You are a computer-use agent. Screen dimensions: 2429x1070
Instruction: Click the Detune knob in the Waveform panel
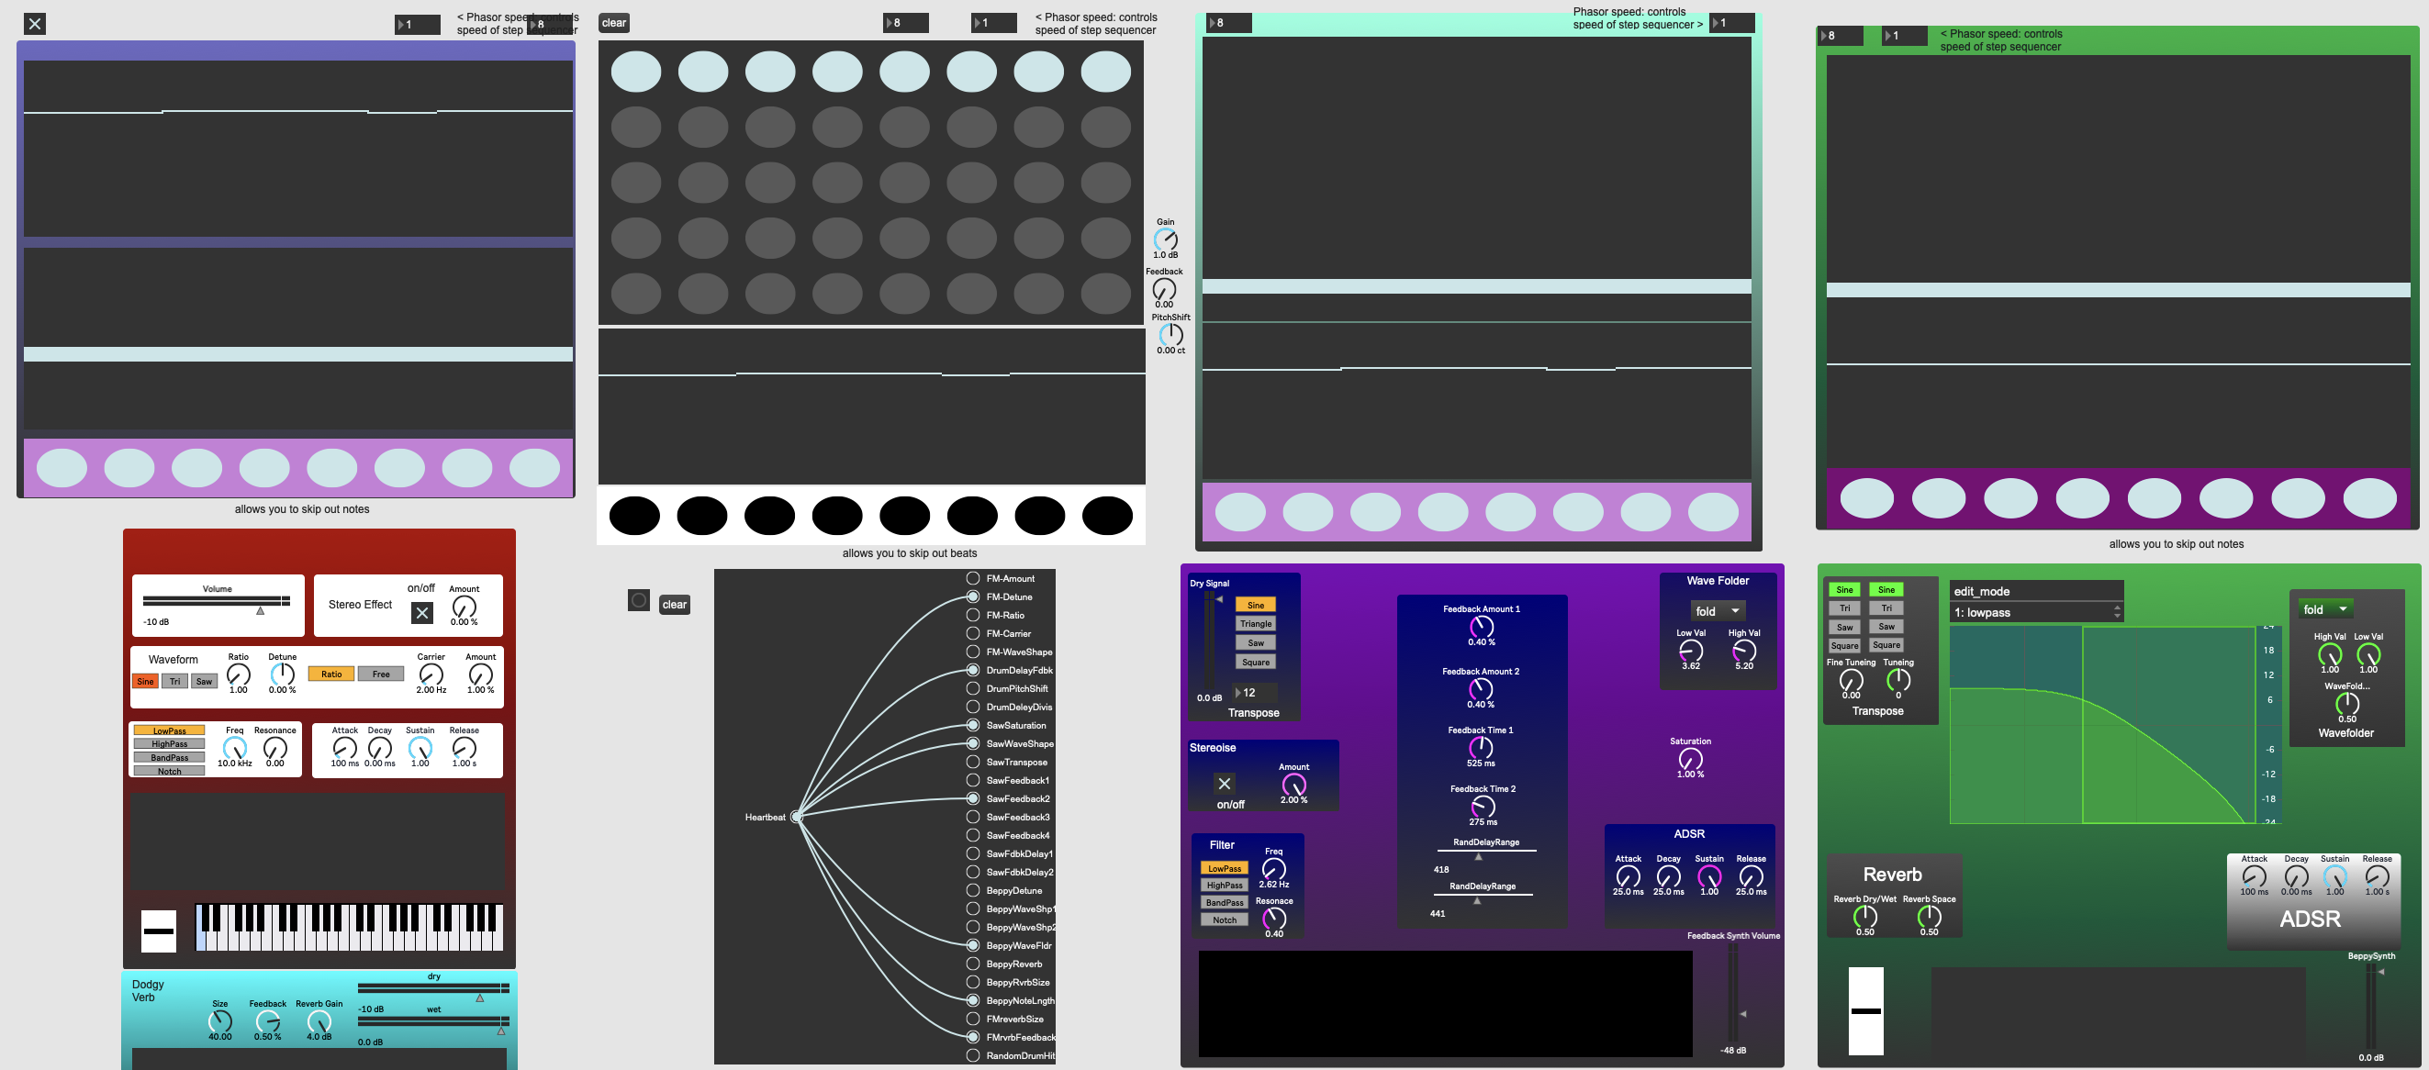[282, 674]
